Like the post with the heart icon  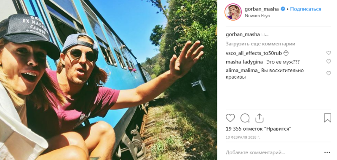point(230,118)
